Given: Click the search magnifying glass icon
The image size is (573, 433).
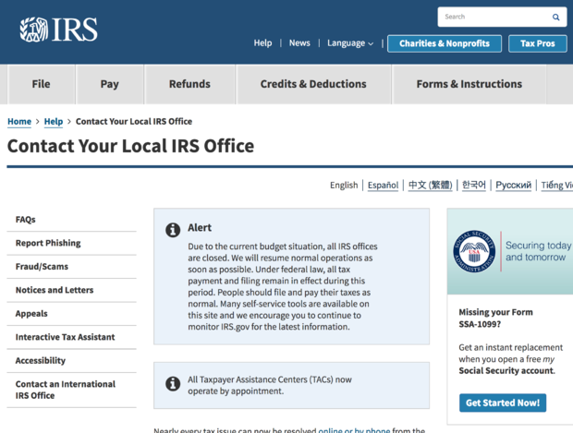Looking at the screenshot, I should pos(555,17).
